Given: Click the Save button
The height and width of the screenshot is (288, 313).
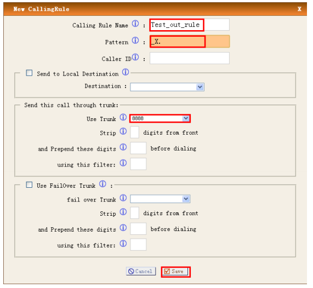Looking at the screenshot, I should 175,272.
